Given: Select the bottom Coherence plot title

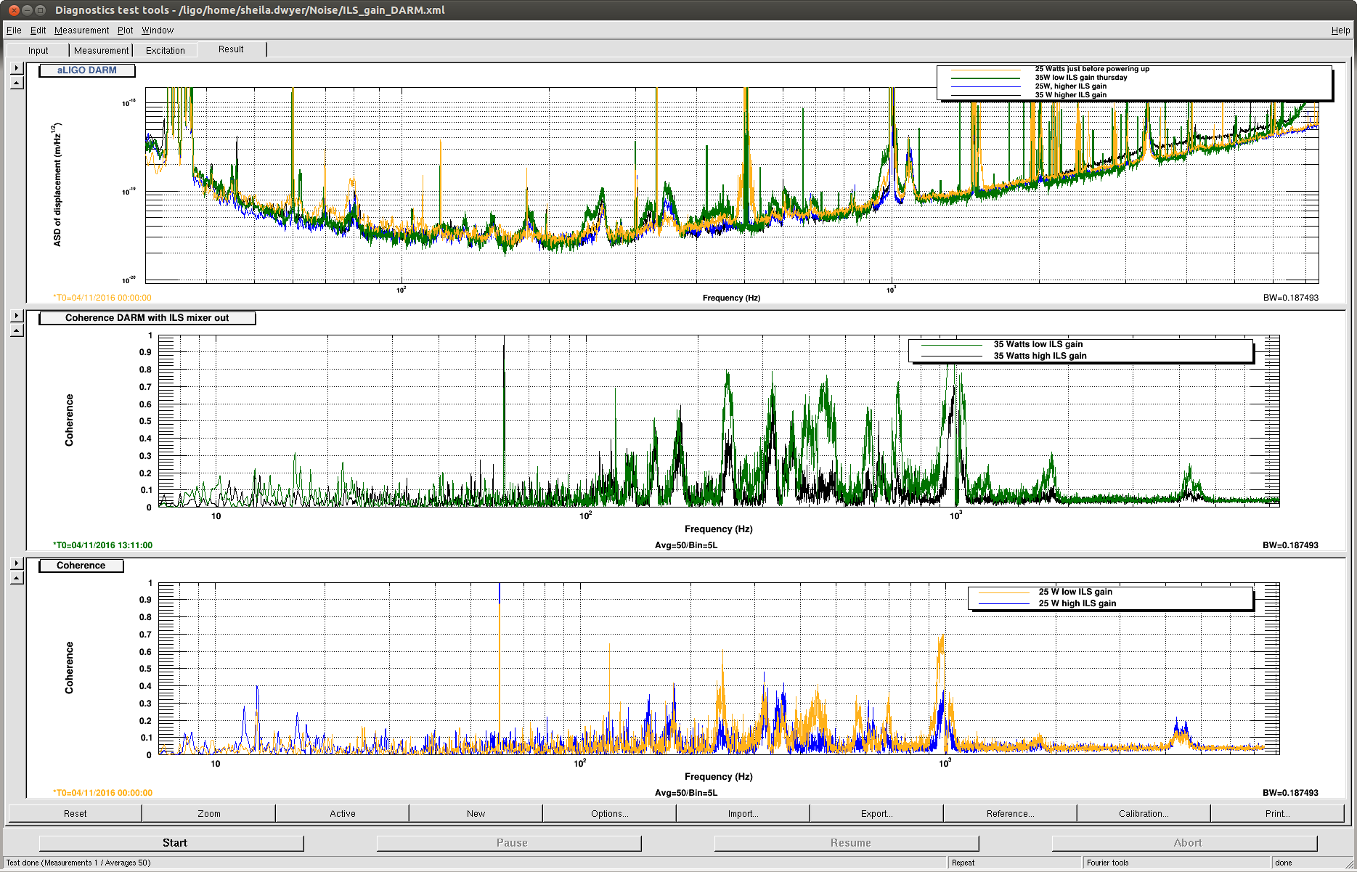Looking at the screenshot, I should tap(81, 566).
